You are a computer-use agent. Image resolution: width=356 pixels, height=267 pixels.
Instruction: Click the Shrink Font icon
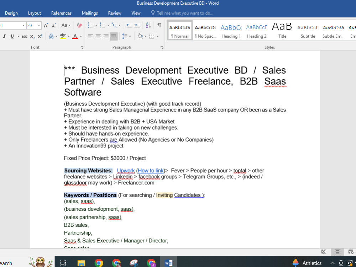[54, 25]
